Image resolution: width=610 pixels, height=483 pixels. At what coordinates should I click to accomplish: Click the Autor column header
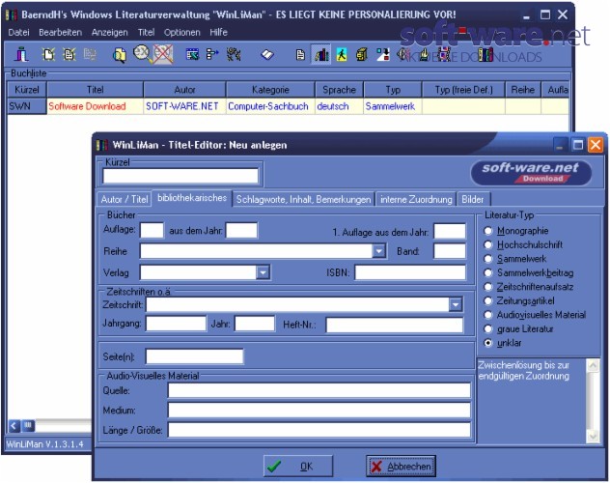click(x=184, y=90)
